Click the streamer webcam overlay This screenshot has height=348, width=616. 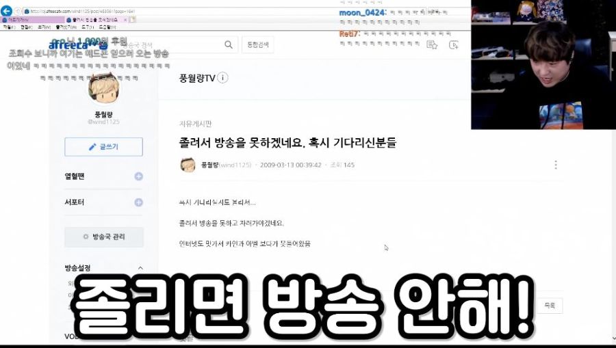(543, 64)
